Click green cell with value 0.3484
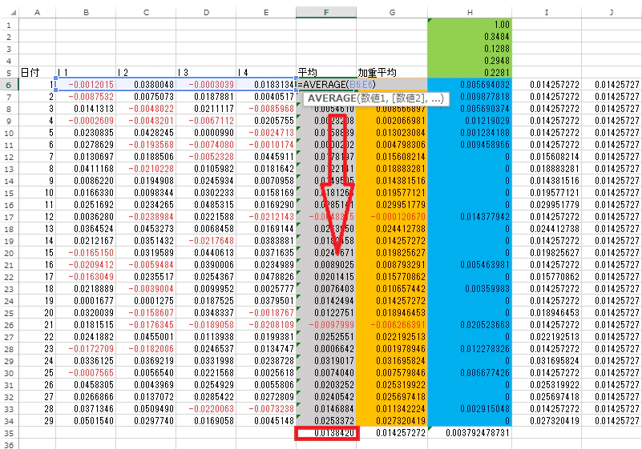Image resolution: width=642 pixels, height=449 pixels. pos(470,37)
